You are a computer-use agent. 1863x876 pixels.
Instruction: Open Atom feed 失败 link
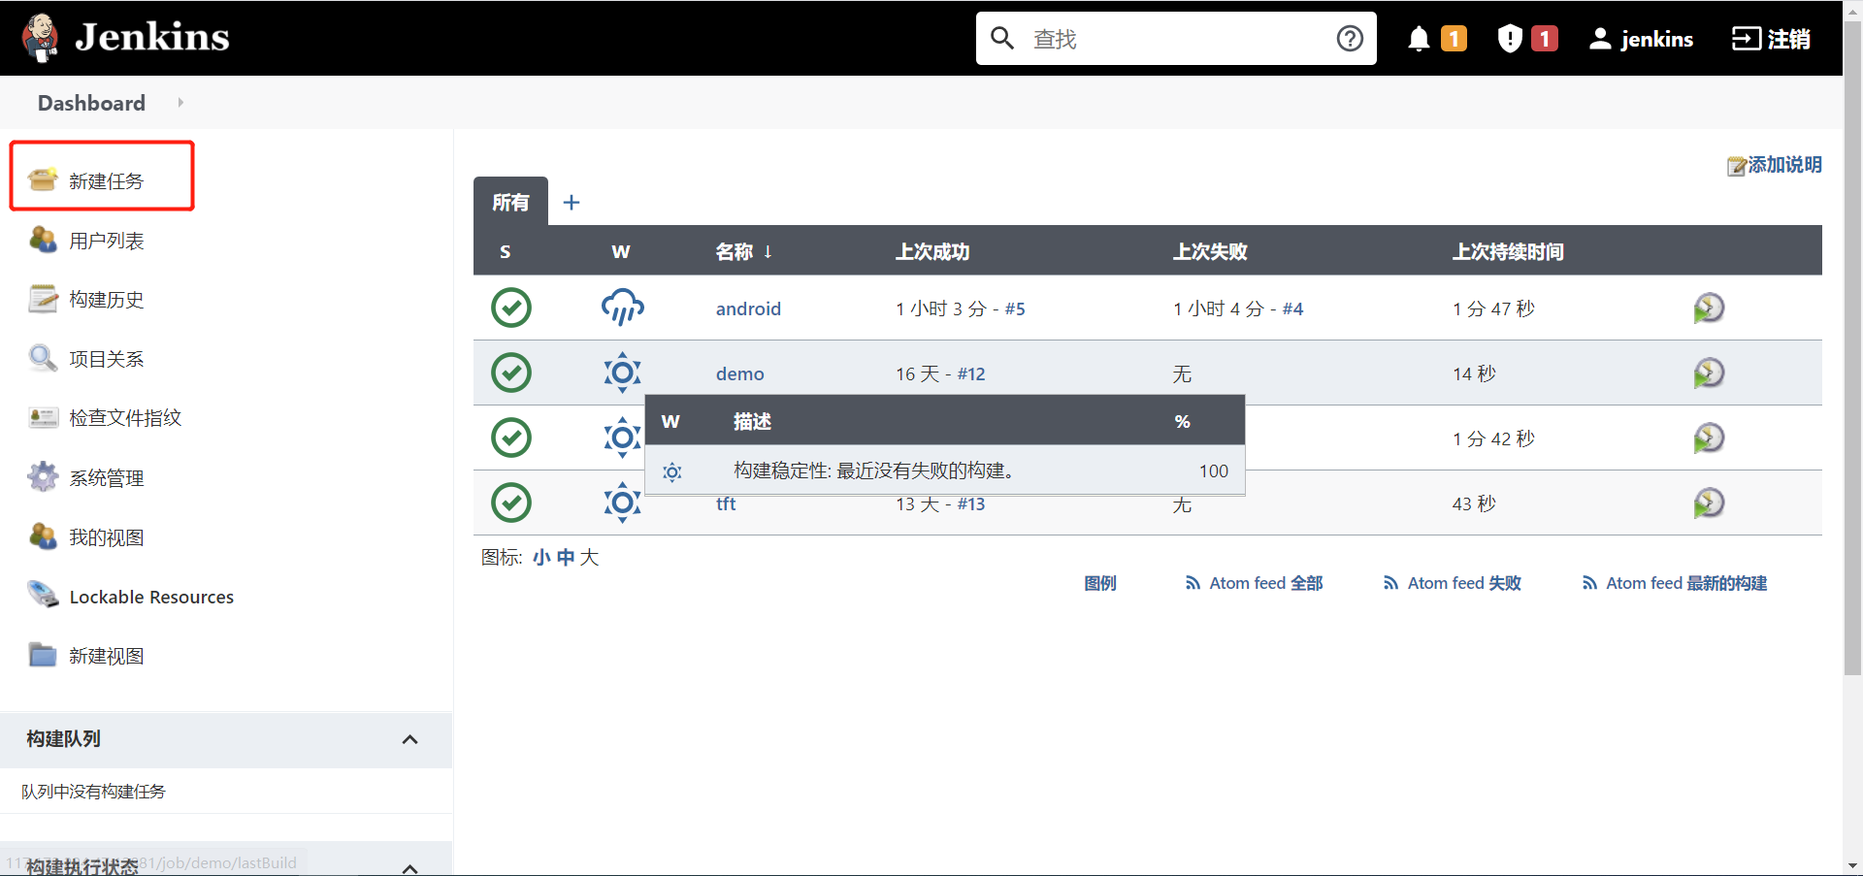(1452, 583)
